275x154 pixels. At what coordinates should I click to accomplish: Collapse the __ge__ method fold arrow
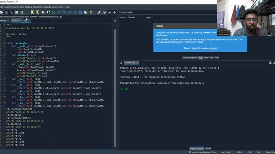tap(5, 103)
